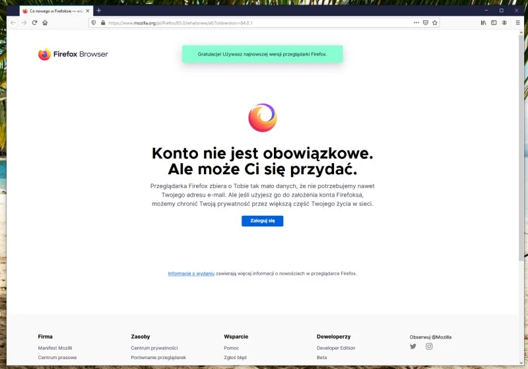
Task: Open Mozilla's Instagram profile
Action: [429, 346]
